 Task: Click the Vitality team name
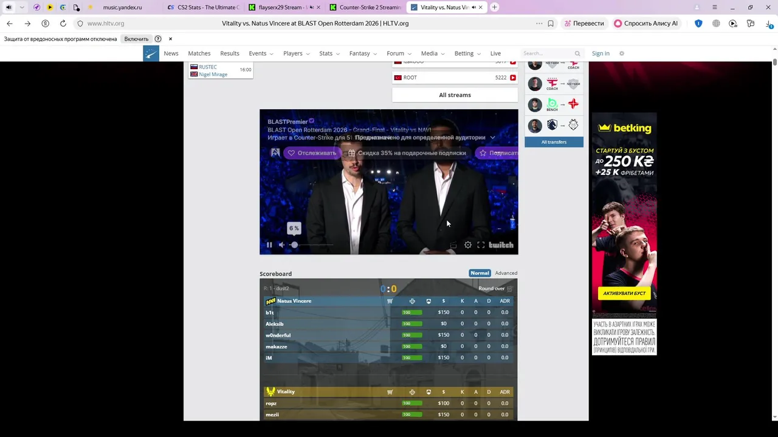286,392
